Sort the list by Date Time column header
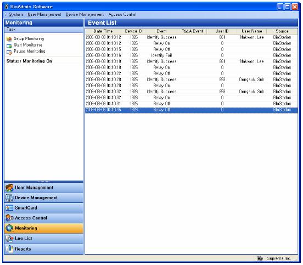 click(103, 31)
